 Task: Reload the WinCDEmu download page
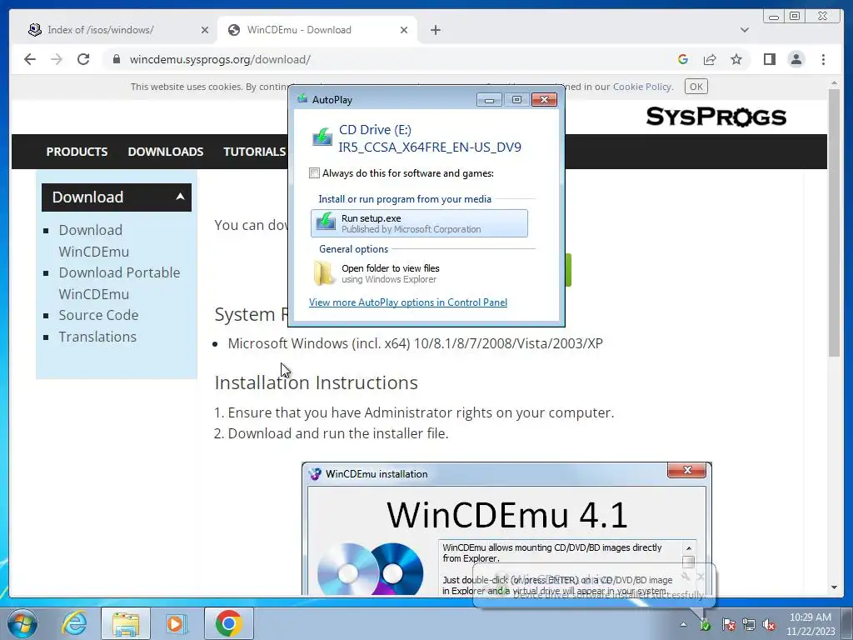(x=83, y=59)
